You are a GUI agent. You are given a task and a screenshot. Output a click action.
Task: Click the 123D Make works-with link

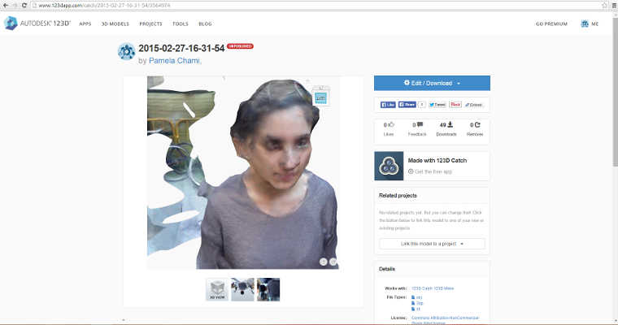point(444,288)
